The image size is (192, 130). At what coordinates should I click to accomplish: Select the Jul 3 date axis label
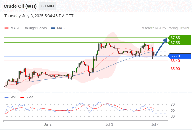[x=109, y=124]
